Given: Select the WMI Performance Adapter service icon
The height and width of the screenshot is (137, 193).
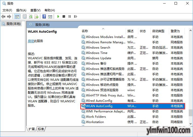Looking at the screenshot, I should click(83, 111).
